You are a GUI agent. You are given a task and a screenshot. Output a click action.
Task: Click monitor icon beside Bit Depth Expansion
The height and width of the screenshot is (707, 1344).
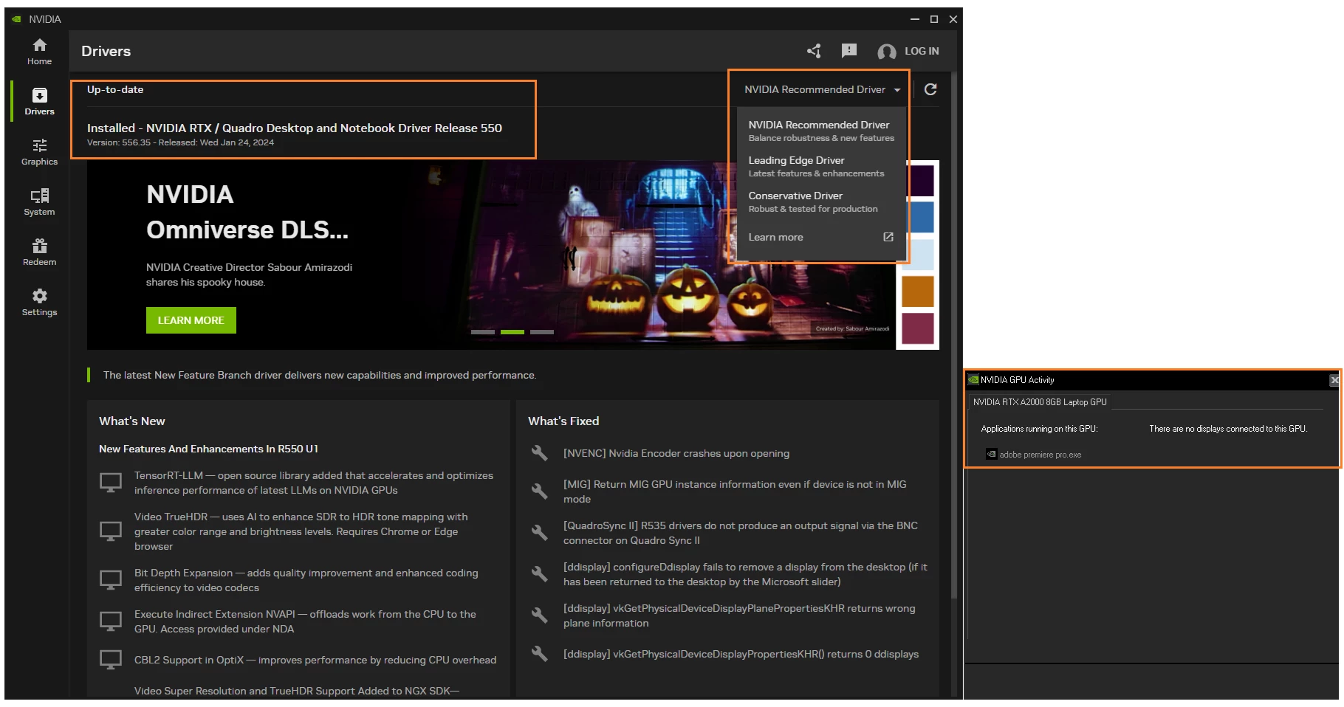pos(111,580)
